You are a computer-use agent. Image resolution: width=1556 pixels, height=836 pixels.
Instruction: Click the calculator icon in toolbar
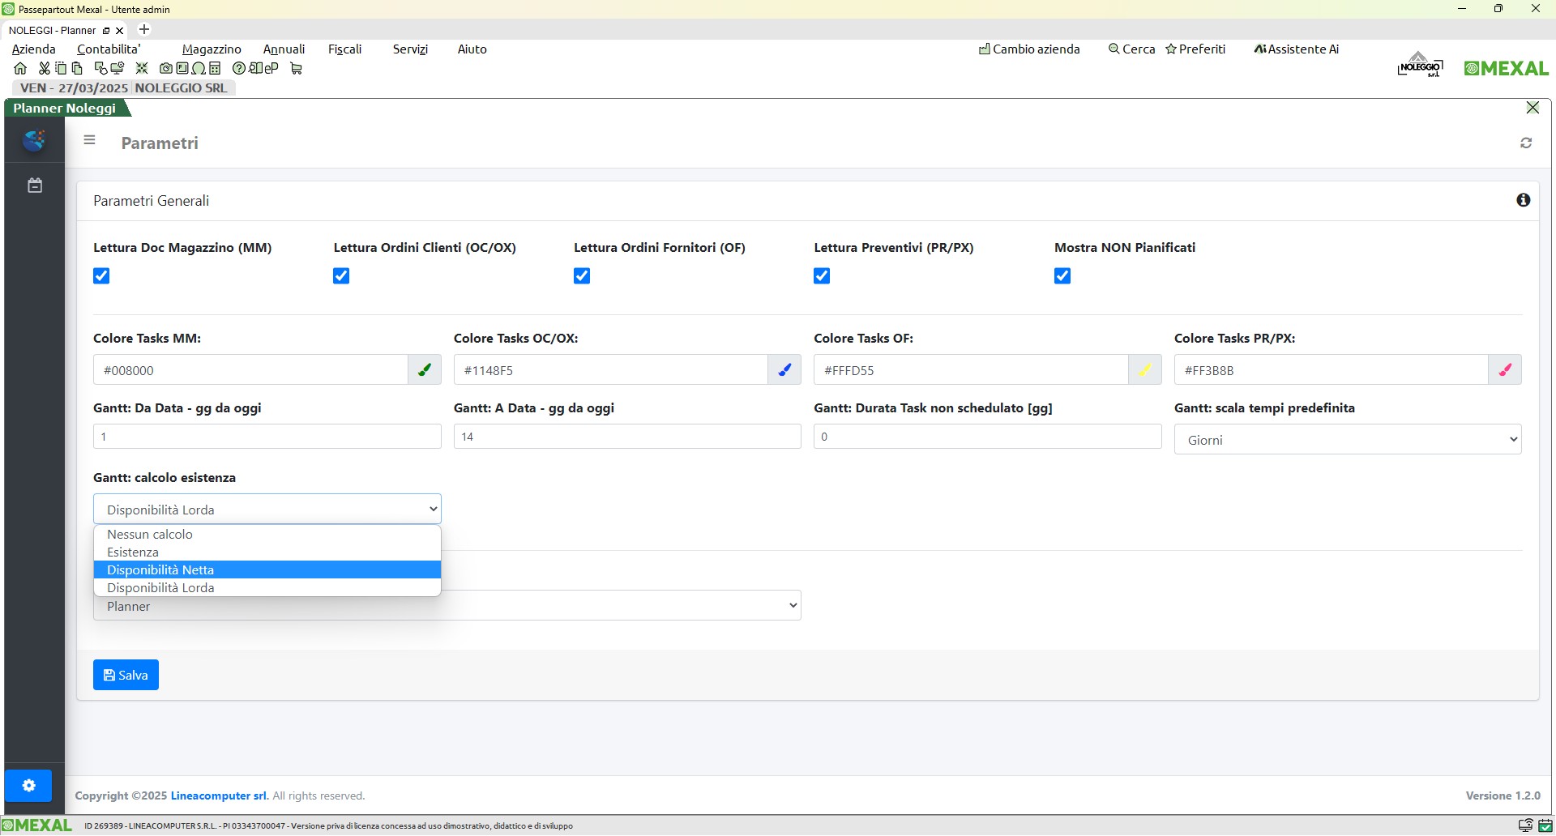(215, 69)
